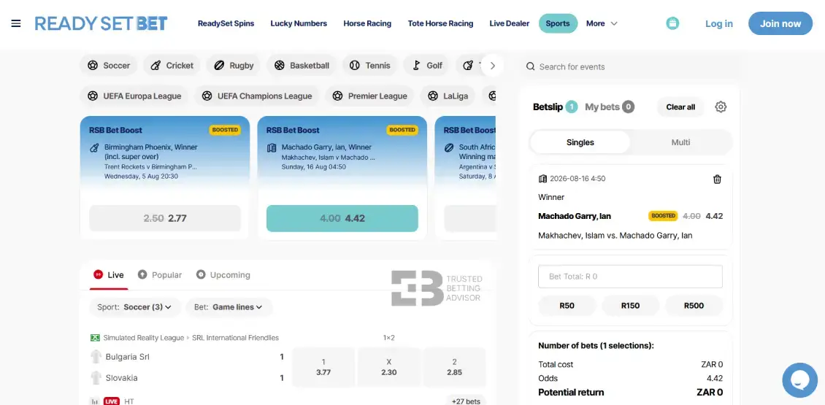
Task: Open the hamburger menu icon
Action: pos(16,23)
